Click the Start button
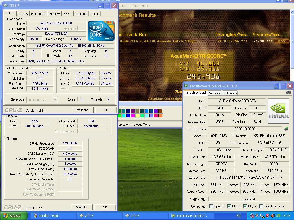 (x=14, y=216)
